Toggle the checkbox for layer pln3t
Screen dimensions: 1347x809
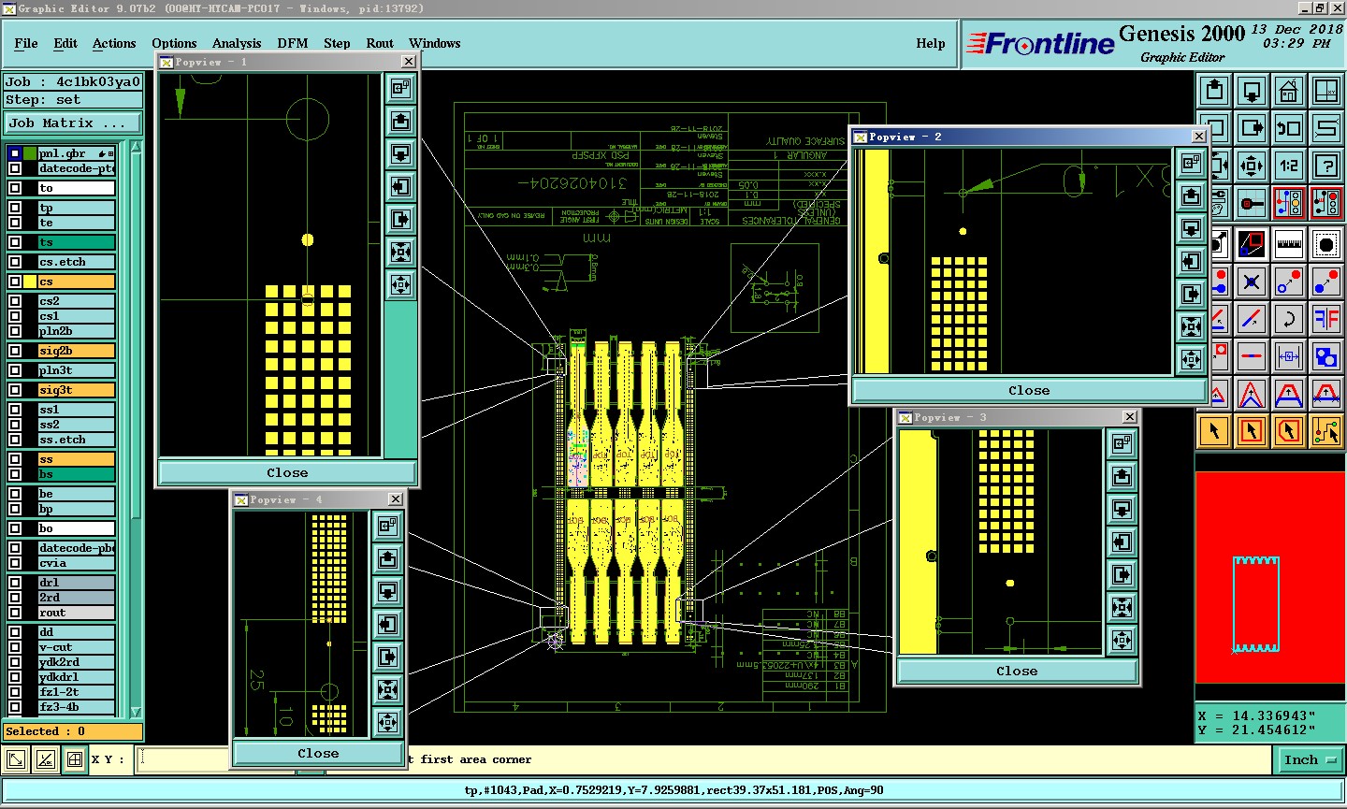click(x=15, y=370)
